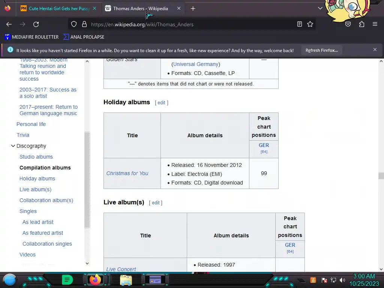Click GER link in Live album(s) table

point(290,245)
